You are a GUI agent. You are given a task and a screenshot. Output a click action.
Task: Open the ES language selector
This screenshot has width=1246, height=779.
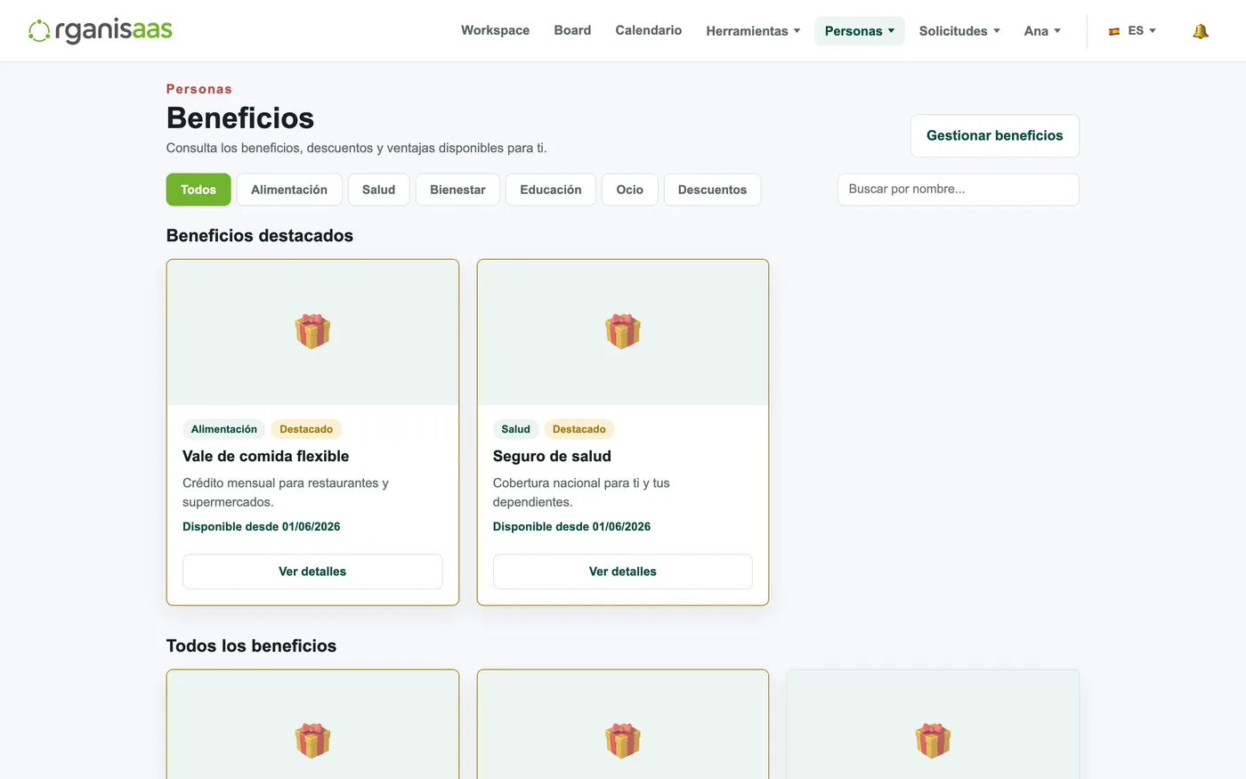[1132, 31]
